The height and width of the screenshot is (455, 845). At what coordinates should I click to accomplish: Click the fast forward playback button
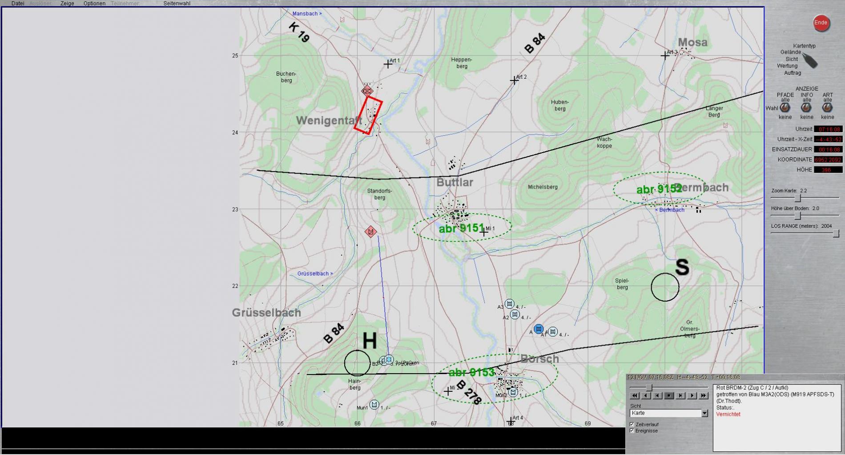pyautogui.click(x=703, y=395)
